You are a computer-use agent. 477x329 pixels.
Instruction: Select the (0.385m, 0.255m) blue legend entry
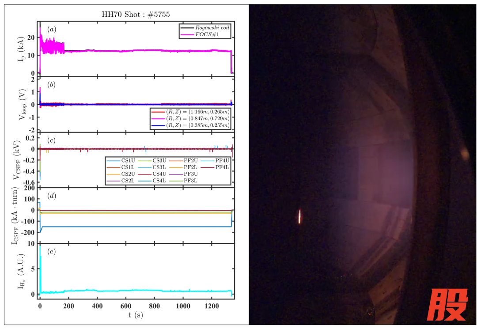pos(190,125)
